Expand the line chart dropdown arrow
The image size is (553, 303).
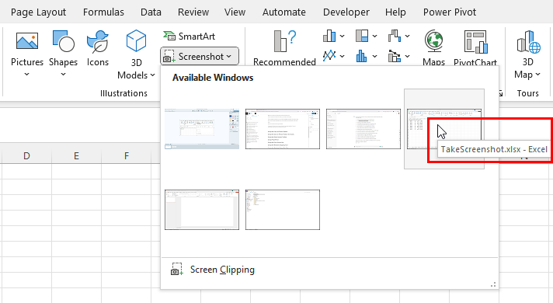click(x=342, y=56)
